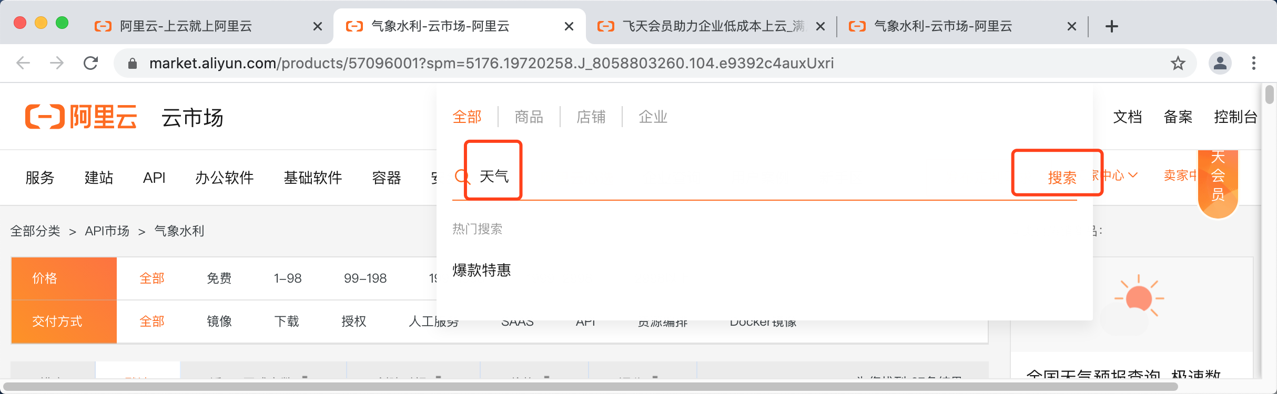Select 企业 search scope
This screenshot has height=394, width=1277.
point(653,117)
